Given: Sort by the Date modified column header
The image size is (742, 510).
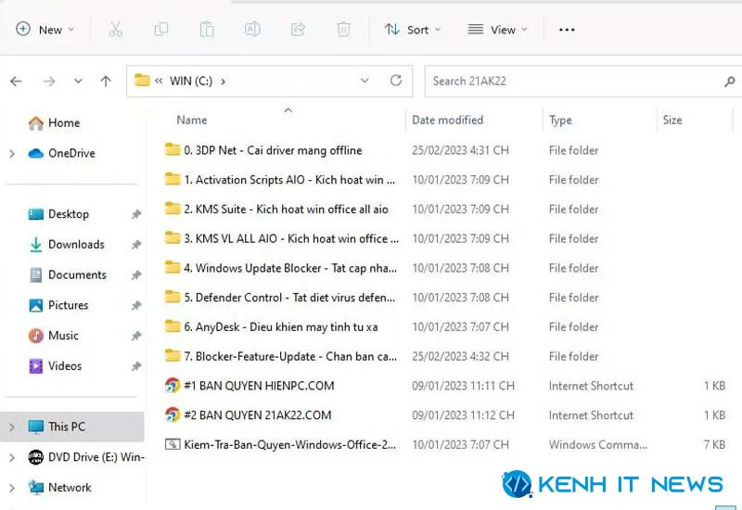Looking at the screenshot, I should pos(447,121).
